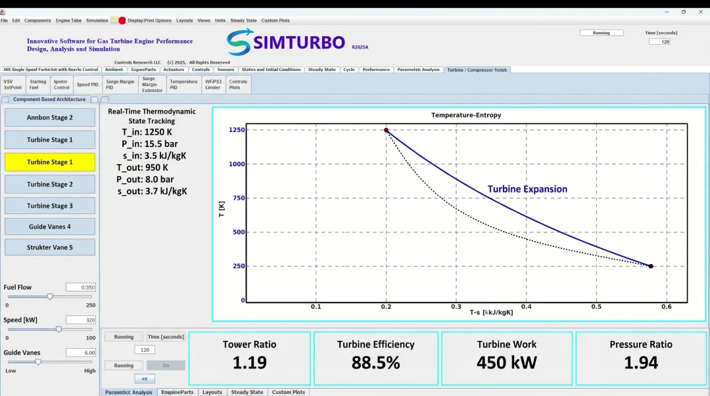
Task: Open the Views menu
Action: pyautogui.click(x=204, y=20)
